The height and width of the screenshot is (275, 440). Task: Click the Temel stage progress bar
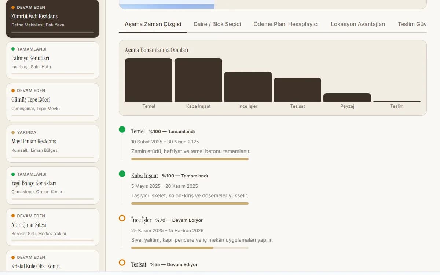(x=190, y=159)
